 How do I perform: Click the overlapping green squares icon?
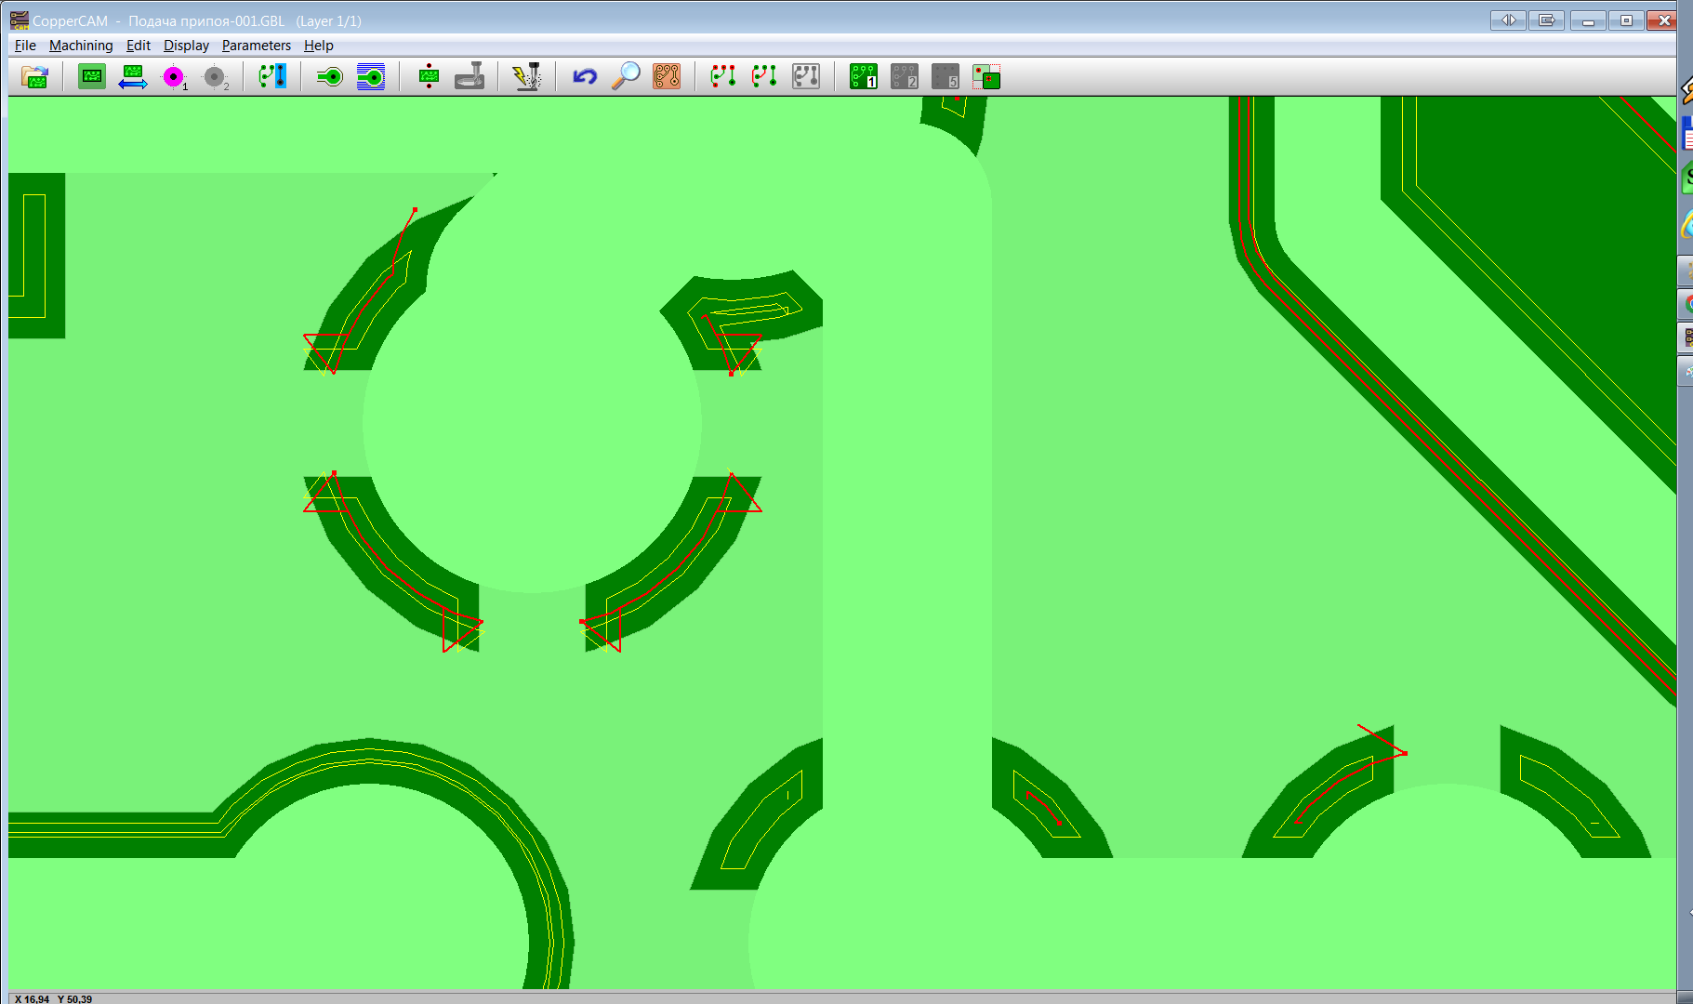click(986, 76)
